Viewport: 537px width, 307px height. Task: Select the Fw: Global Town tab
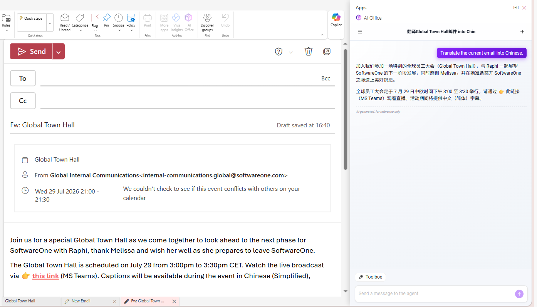(x=147, y=301)
